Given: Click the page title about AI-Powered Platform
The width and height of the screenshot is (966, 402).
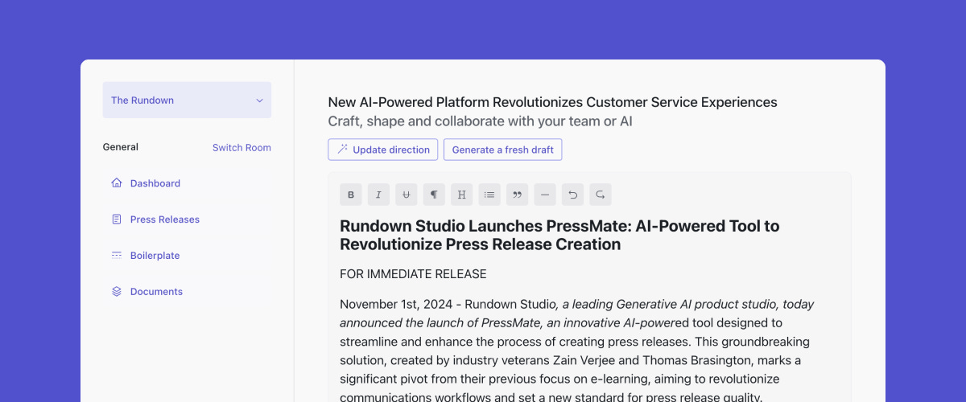Looking at the screenshot, I should tap(552, 102).
